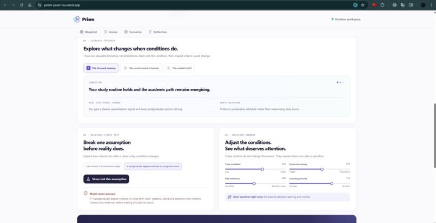Open the Chrome three-dot menu
Image resolution: width=436 pixels, height=223 pixels.
click(431, 5)
